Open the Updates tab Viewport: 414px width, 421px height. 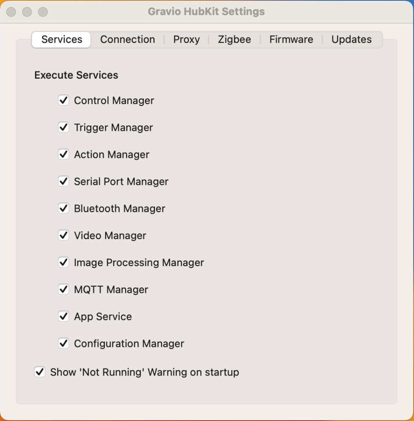pos(351,40)
